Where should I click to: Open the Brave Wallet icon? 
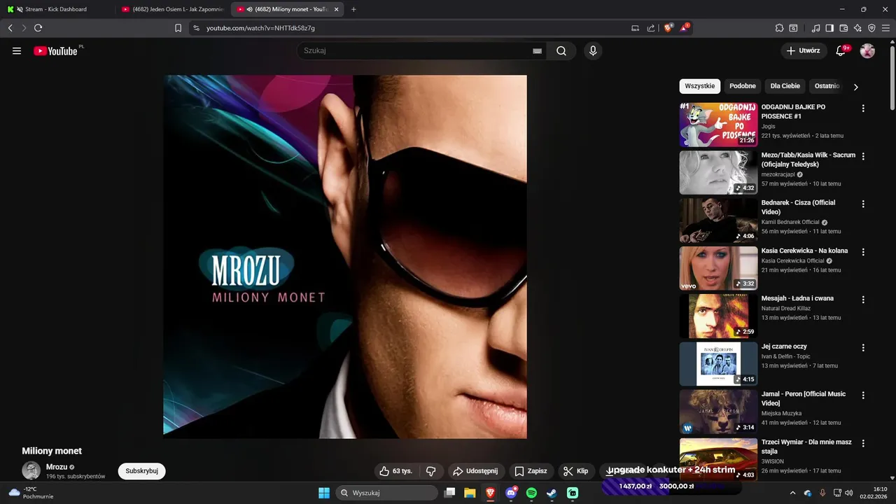(843, 28)
